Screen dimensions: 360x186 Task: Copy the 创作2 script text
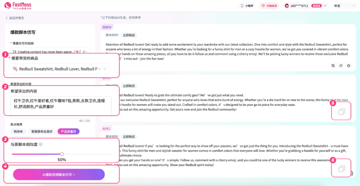(x=341, y=169)
